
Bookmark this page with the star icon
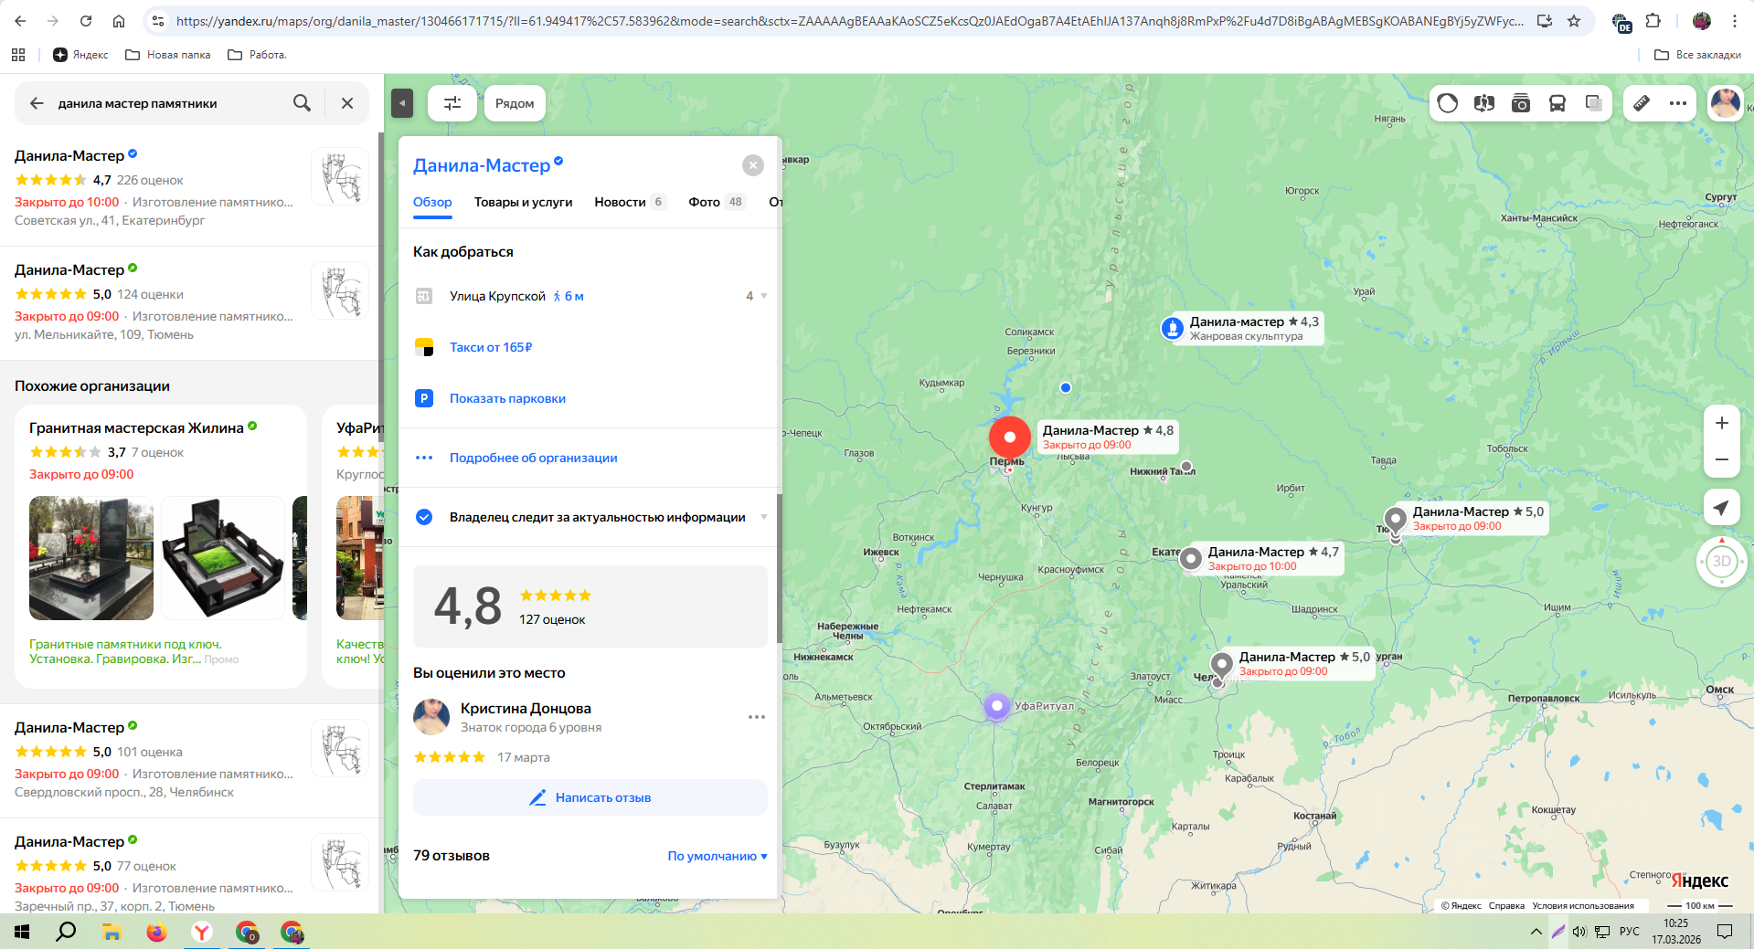pyautogui.click(x=1574, y=21)
